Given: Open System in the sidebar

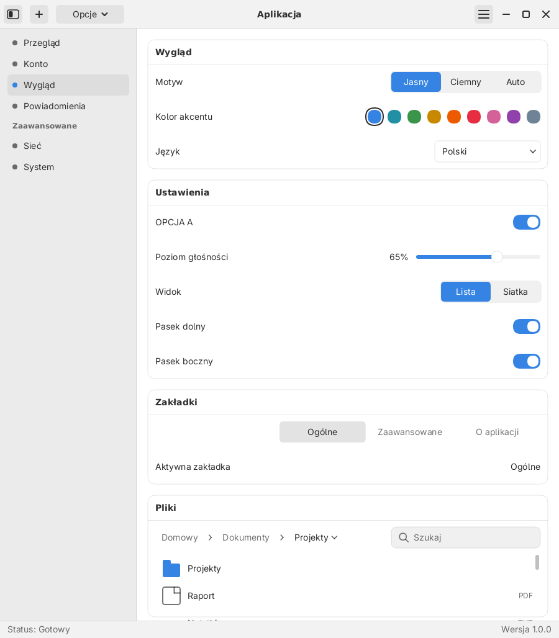Looking at the screenshot, I should tap(68, 167).
